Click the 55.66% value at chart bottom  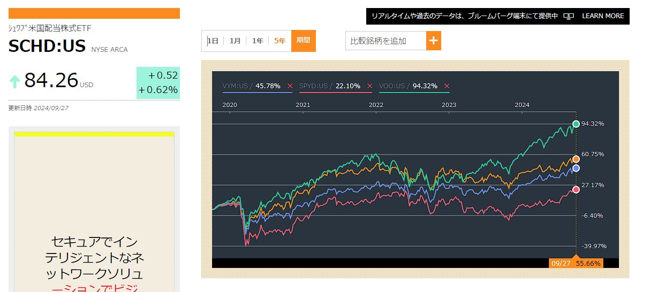[588, 263]
